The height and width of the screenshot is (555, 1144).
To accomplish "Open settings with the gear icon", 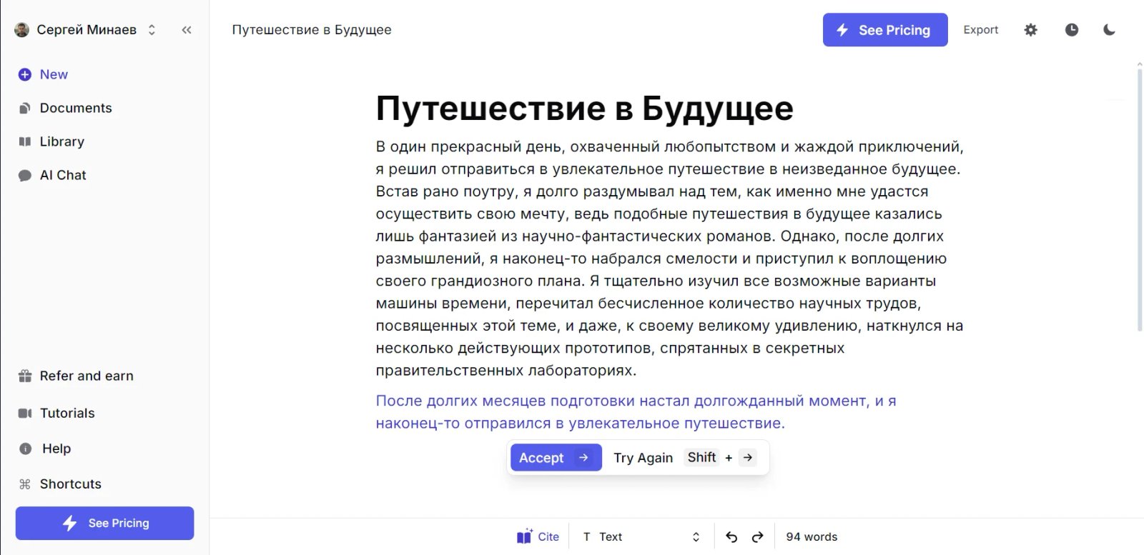I will click(x=1030, y=30).
